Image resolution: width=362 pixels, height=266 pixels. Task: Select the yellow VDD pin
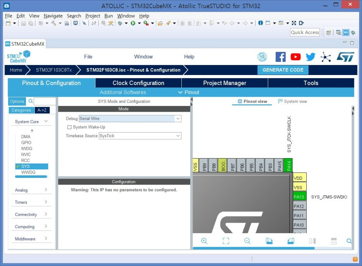point(299,178)
